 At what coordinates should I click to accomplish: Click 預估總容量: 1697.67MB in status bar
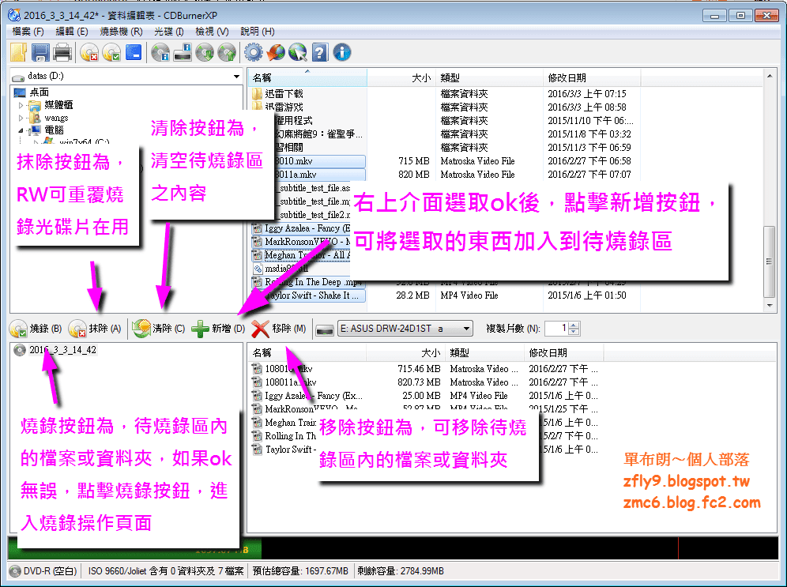coord(300,571)
